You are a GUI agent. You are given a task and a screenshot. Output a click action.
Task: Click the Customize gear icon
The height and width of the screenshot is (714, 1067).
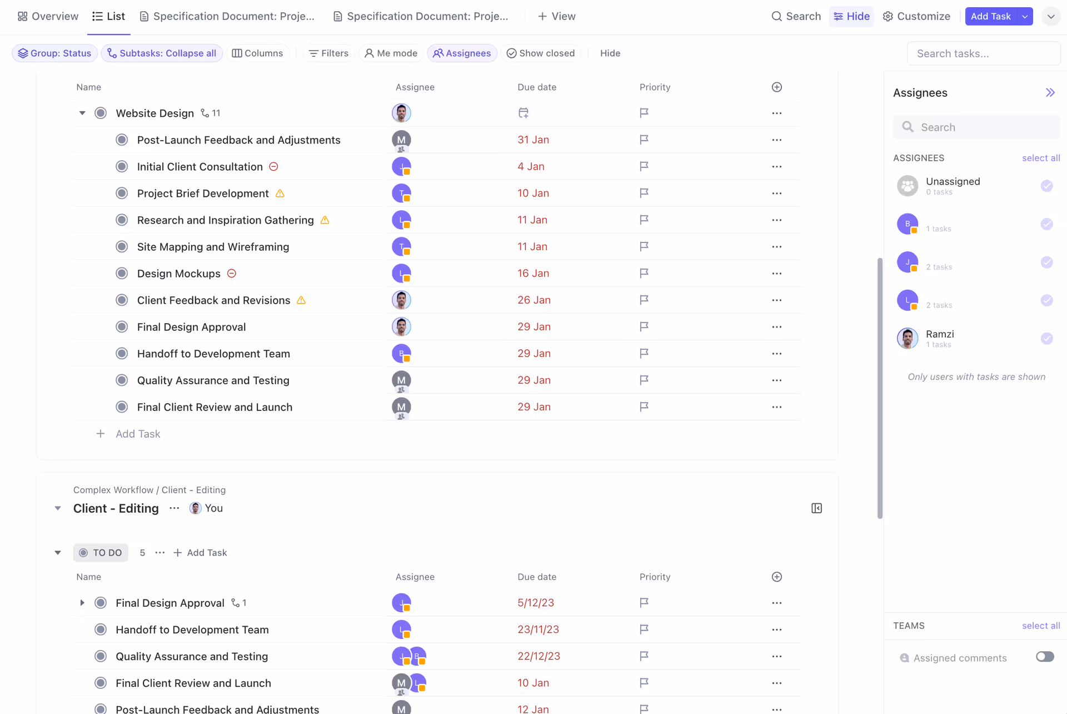tap(887, 16)
